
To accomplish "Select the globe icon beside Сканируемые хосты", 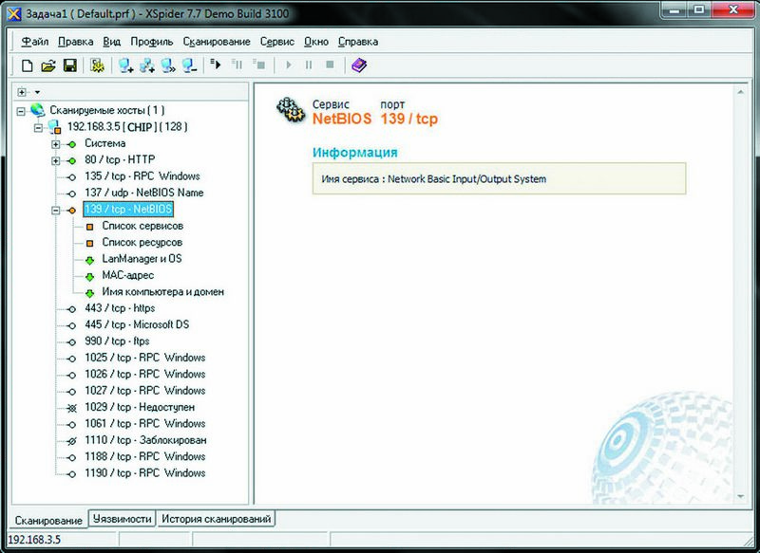I will (37, 110).
